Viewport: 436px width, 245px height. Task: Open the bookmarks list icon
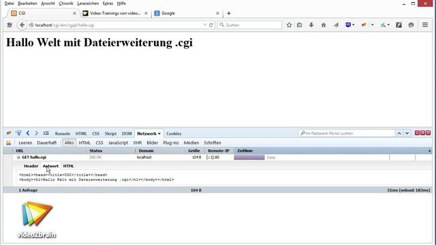click(x=300, y=25)
